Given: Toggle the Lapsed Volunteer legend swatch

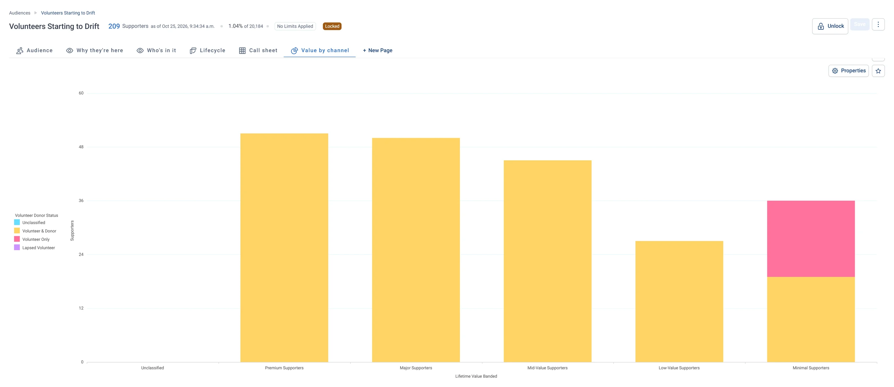Looking at the screenshot, I should (x=17, y=247).
